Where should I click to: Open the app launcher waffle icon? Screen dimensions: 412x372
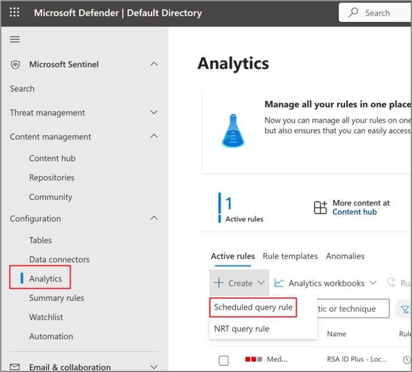coord(15,12)
